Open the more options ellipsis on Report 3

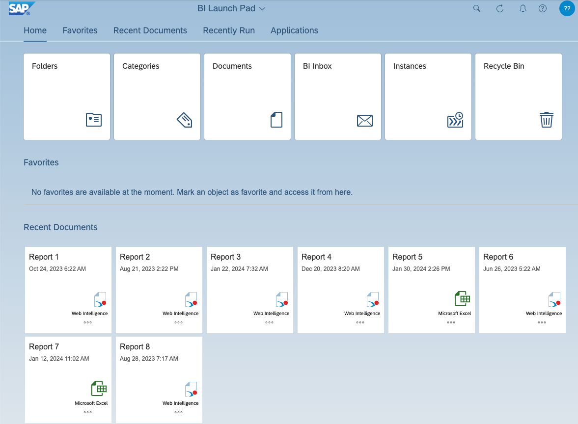click(269, 322)
